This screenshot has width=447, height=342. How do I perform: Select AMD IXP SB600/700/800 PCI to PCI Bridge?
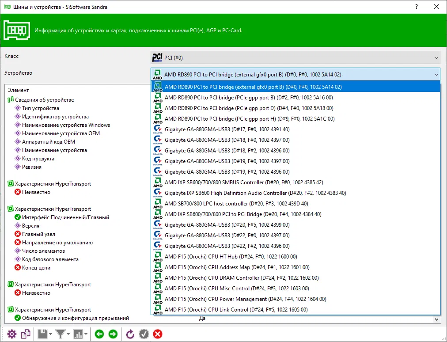[x=295, y=214]
